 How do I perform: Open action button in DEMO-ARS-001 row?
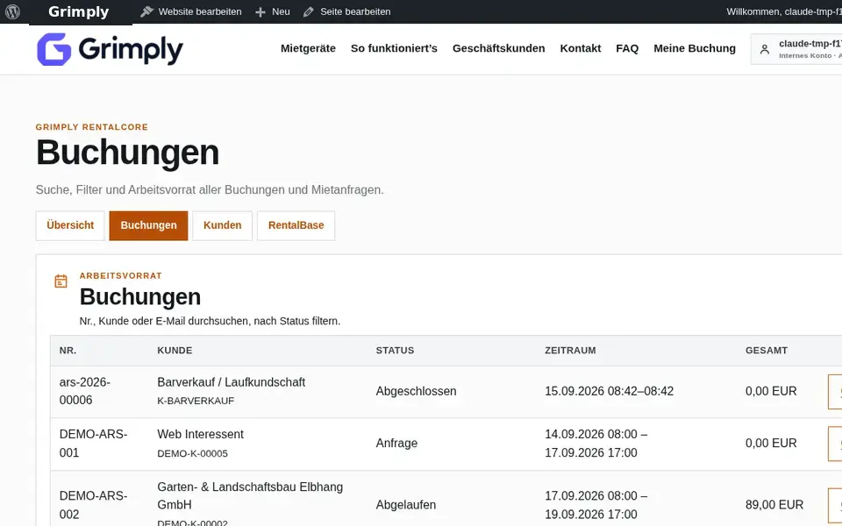click(x=835, y=444)
